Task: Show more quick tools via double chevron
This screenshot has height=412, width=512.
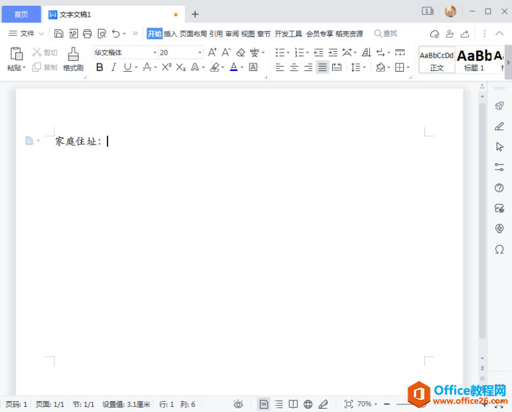Action: tap(135, 33)
